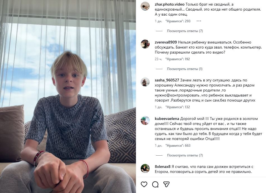266x193 pixels.
Task: Open zhar.photo.video username link
Action: pyautogui.click(x=169, y=4)
